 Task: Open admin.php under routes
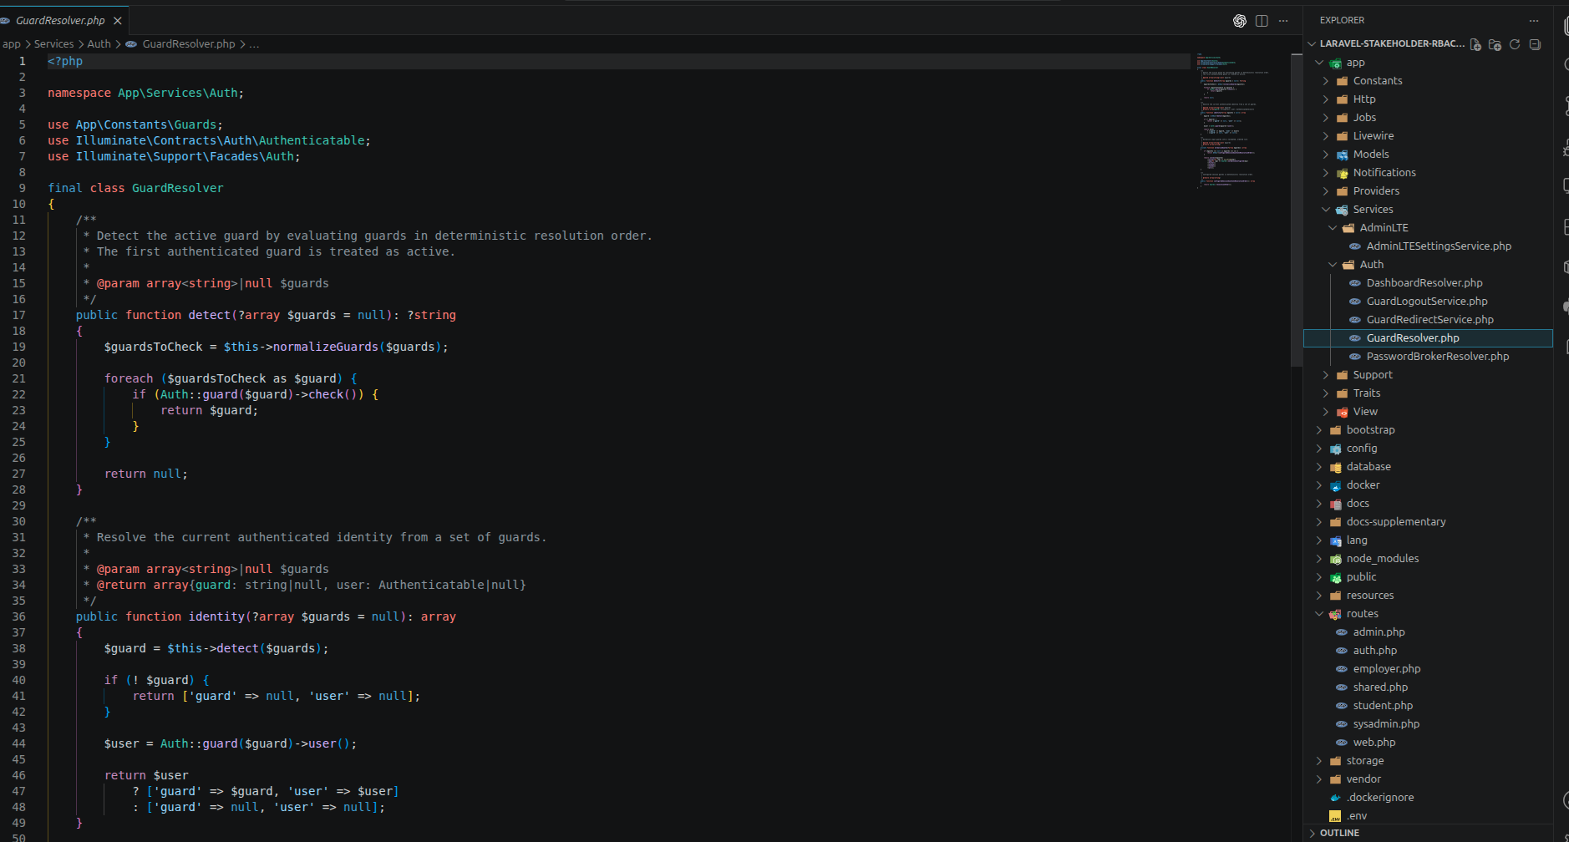(x=1379, y=632)
